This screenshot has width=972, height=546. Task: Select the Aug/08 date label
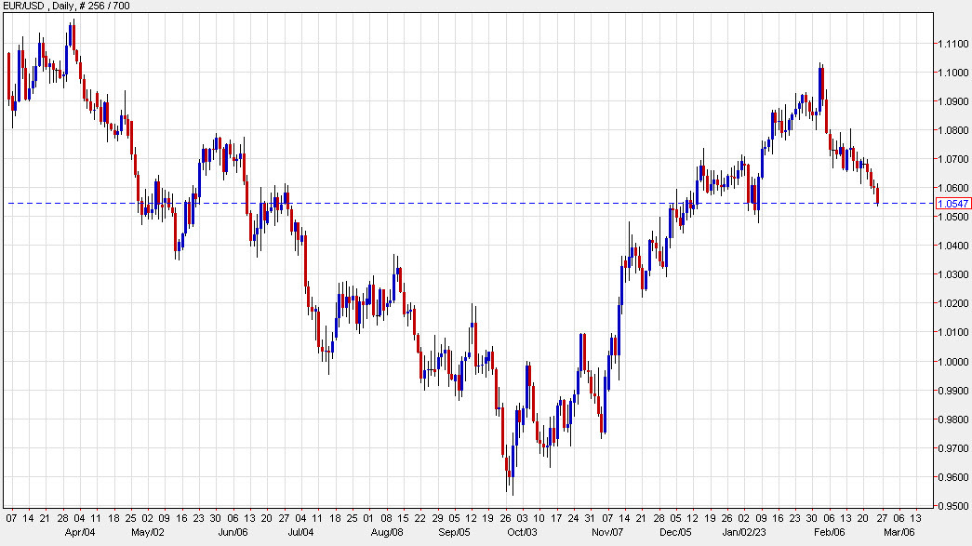(387, 532)
